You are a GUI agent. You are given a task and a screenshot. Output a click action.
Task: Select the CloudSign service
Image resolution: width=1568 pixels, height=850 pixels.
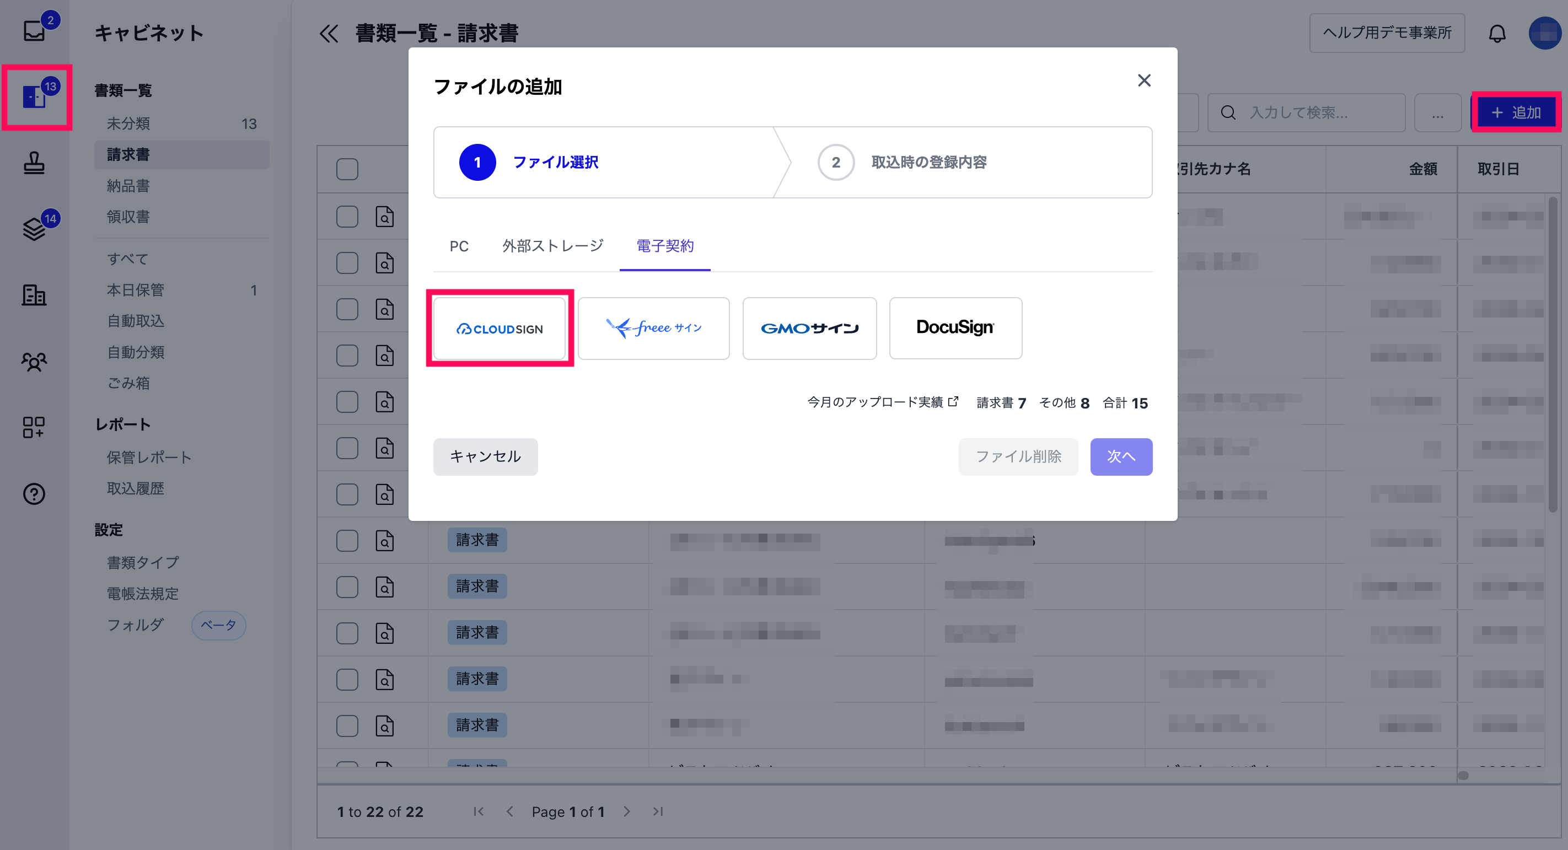pos(499,328)
